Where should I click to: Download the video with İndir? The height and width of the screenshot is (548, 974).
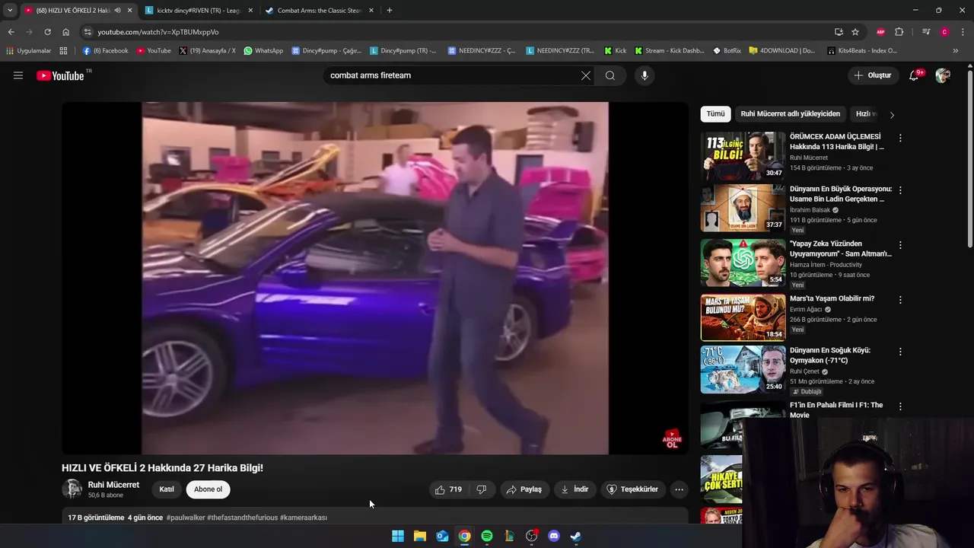coord(575,489)
